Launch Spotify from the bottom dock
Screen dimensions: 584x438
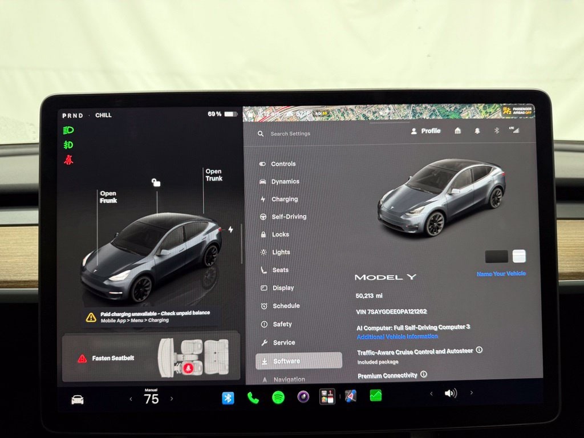(x=278, y=398)
